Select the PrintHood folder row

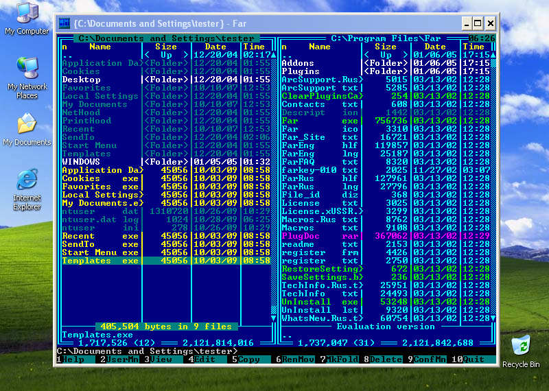(166, 121)
